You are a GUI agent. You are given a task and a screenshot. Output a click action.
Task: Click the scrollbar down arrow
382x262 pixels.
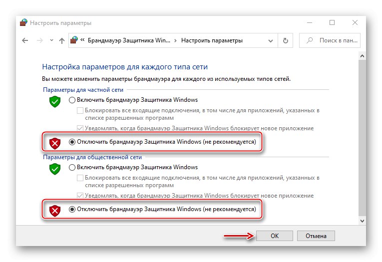click(362, 221)
